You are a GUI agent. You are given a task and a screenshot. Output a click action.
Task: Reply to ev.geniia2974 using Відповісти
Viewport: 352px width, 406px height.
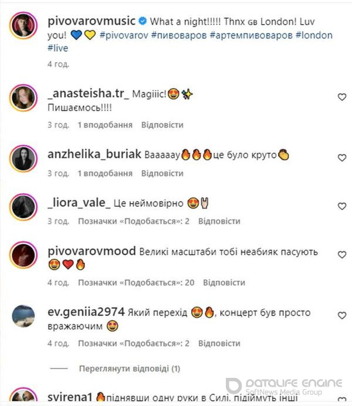coord(219,343)
